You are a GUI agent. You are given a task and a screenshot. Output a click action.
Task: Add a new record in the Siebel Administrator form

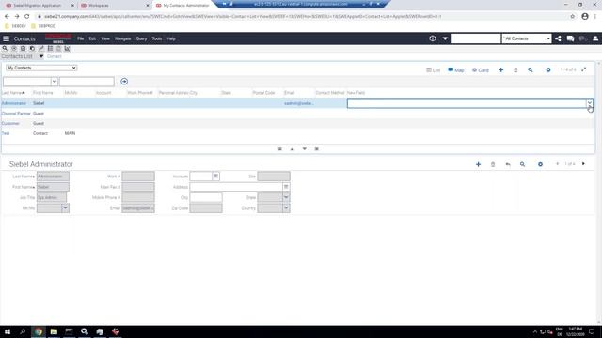tap(478, 164)
